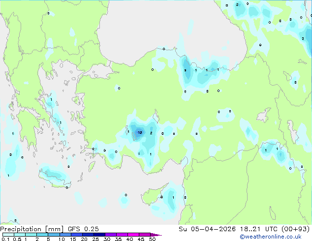Click the 1 to 2 mm legend swatch
Viewport: 312px width, 241px height.
pos(31,235)
